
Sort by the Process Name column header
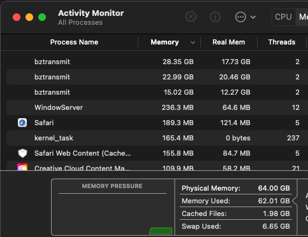[x=74, y=42]
